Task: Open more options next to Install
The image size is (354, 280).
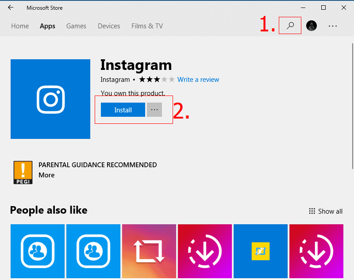Action: pos(154,110)
